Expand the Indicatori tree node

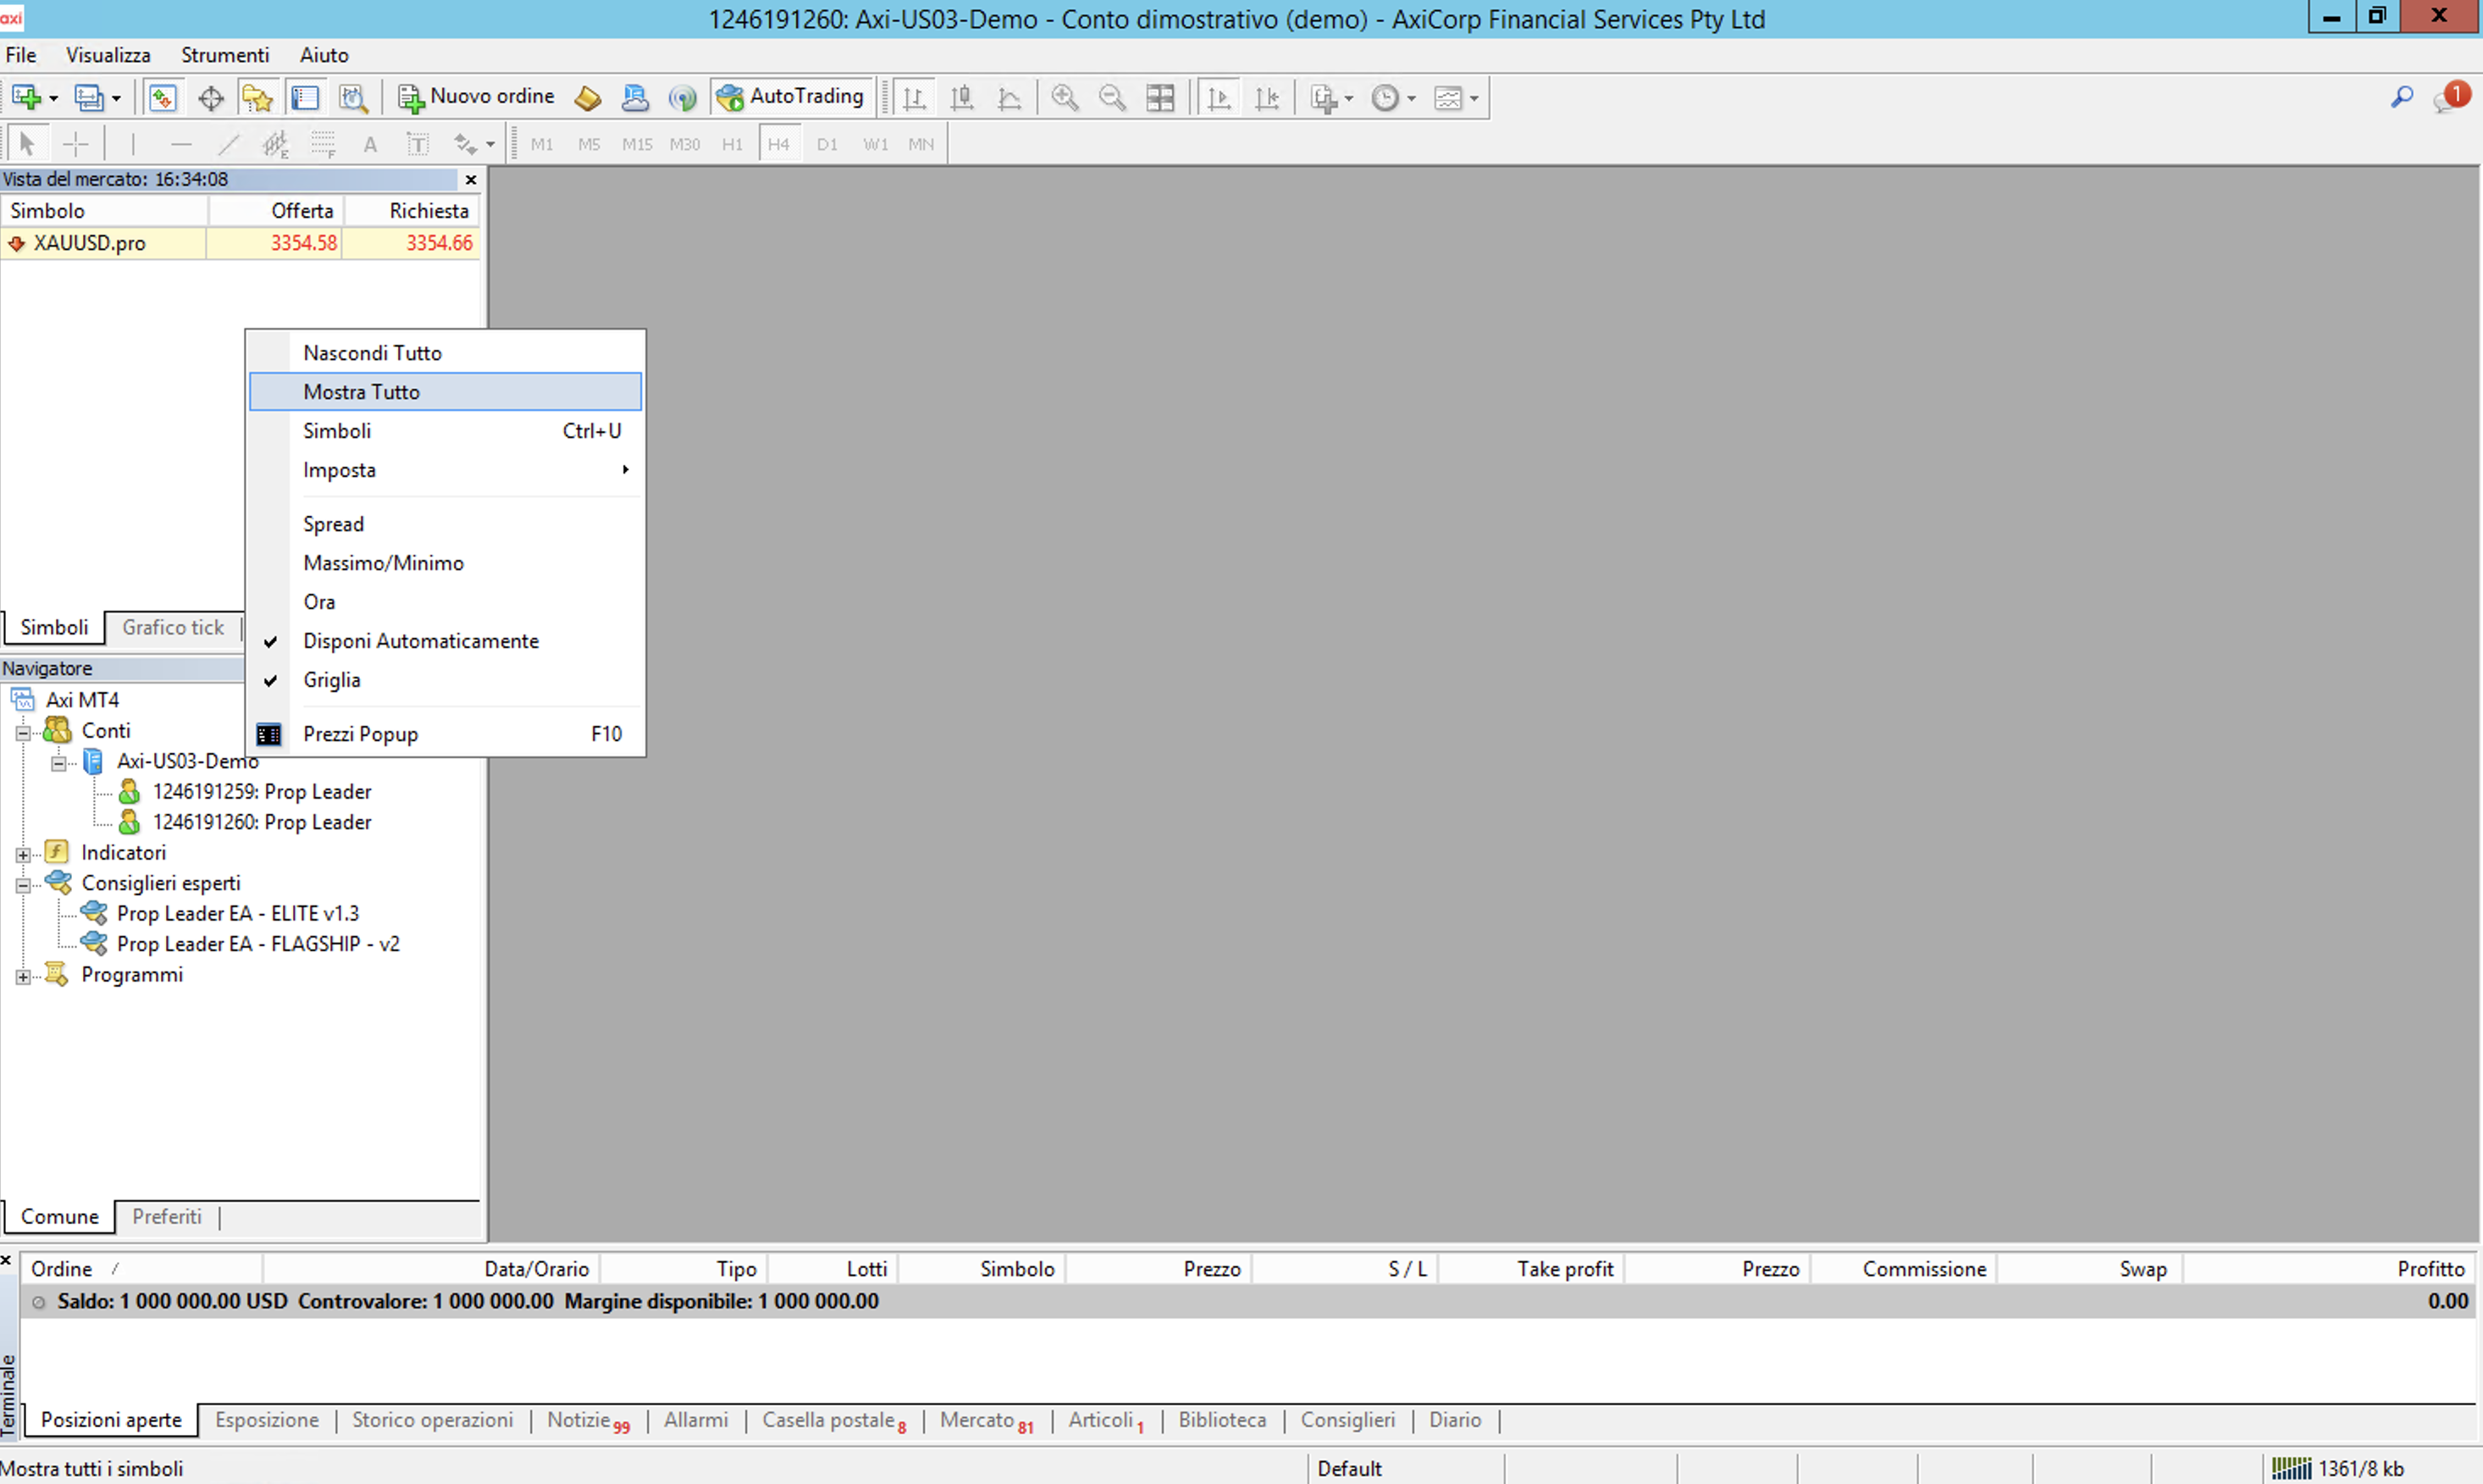click(x=23, y=854)
